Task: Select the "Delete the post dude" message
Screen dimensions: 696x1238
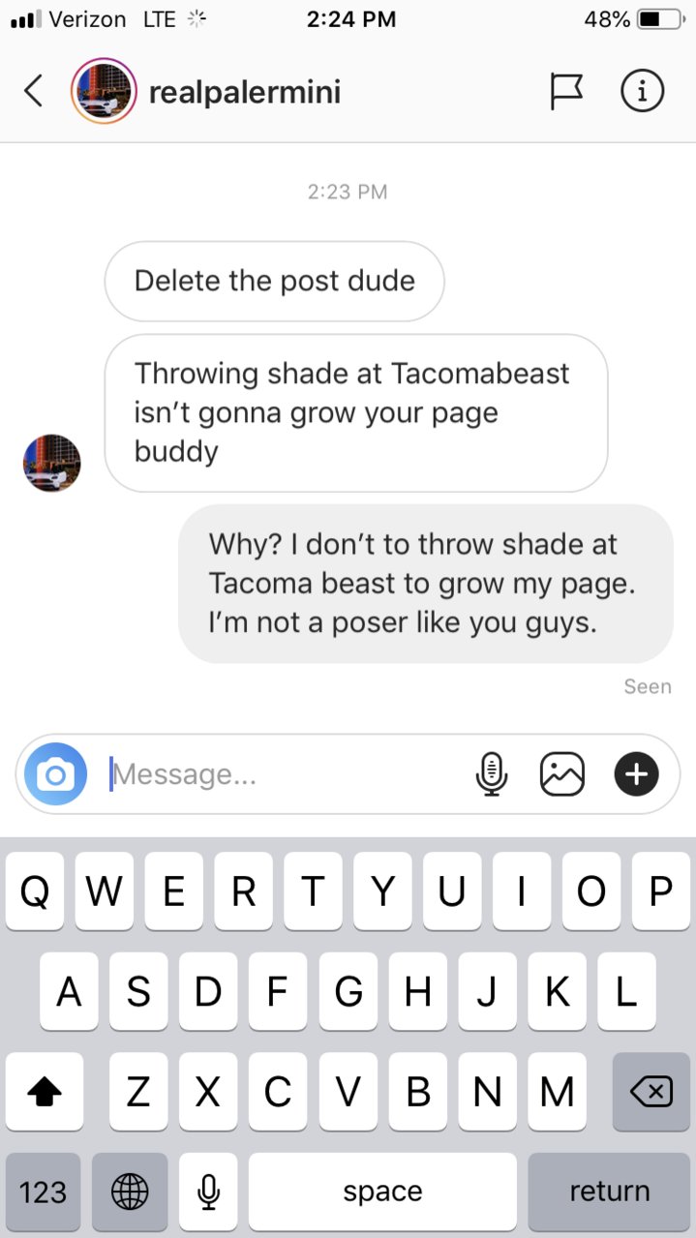Action: coord(275,281)
